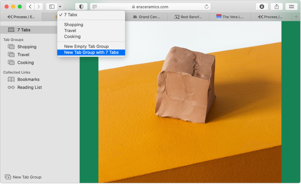The height and width of the screenshot is (184, 301).
Task: Switch to the Grand Cen... tab
Action: [146, 17]
